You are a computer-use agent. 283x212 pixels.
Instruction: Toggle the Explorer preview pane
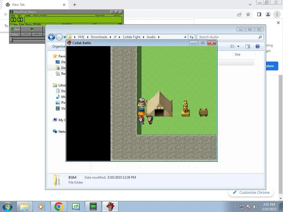(248, 46)
